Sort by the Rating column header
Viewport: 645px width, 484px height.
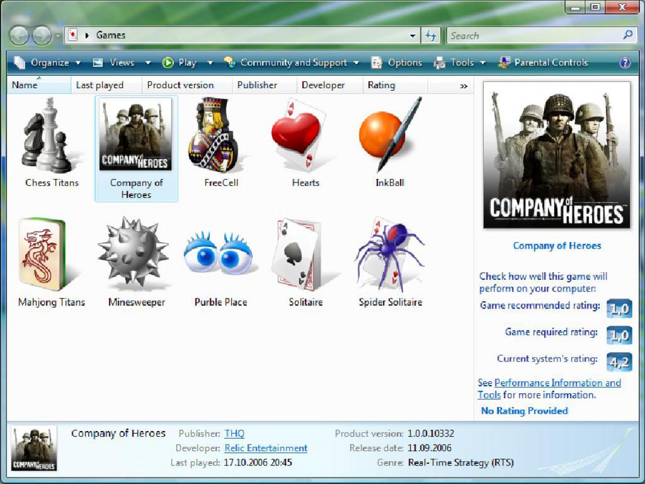coord(395,85)
